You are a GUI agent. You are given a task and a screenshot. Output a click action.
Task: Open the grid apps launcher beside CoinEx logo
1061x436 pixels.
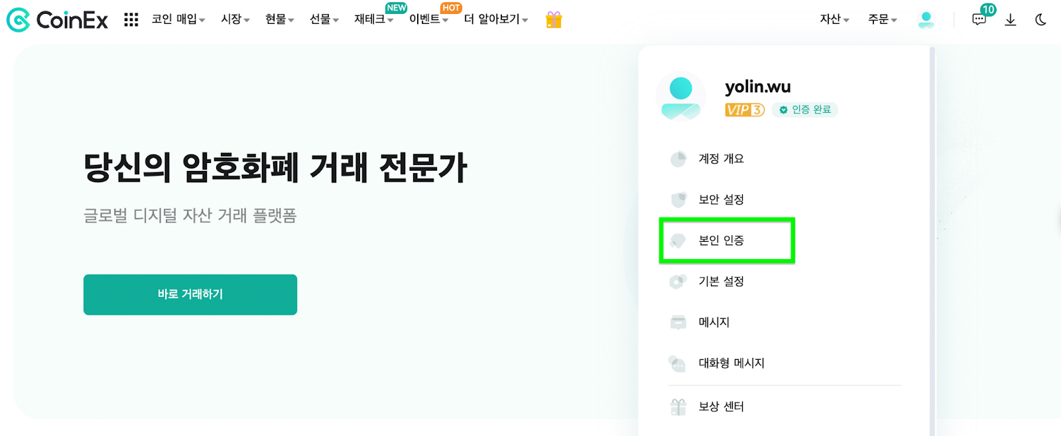(131, 20)
